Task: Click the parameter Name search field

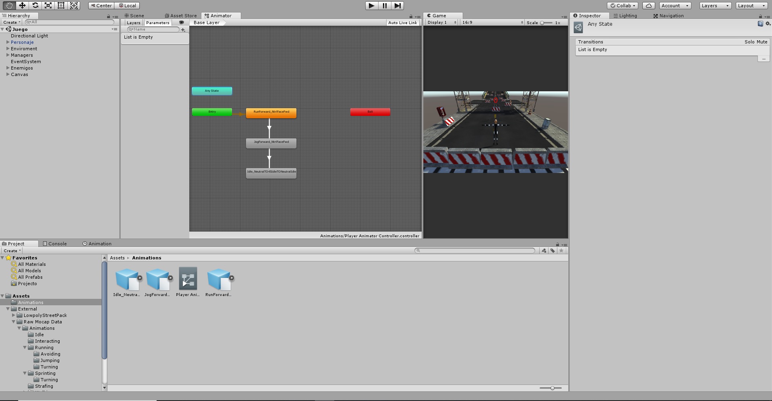Action: coord(153,29)
